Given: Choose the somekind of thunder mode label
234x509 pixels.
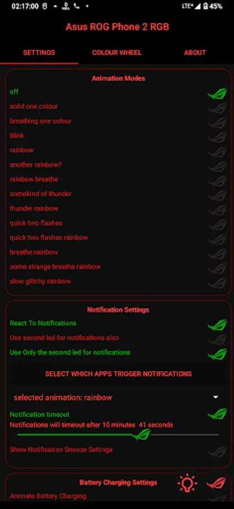Looking at the screenshot, I should click(41, 194).
